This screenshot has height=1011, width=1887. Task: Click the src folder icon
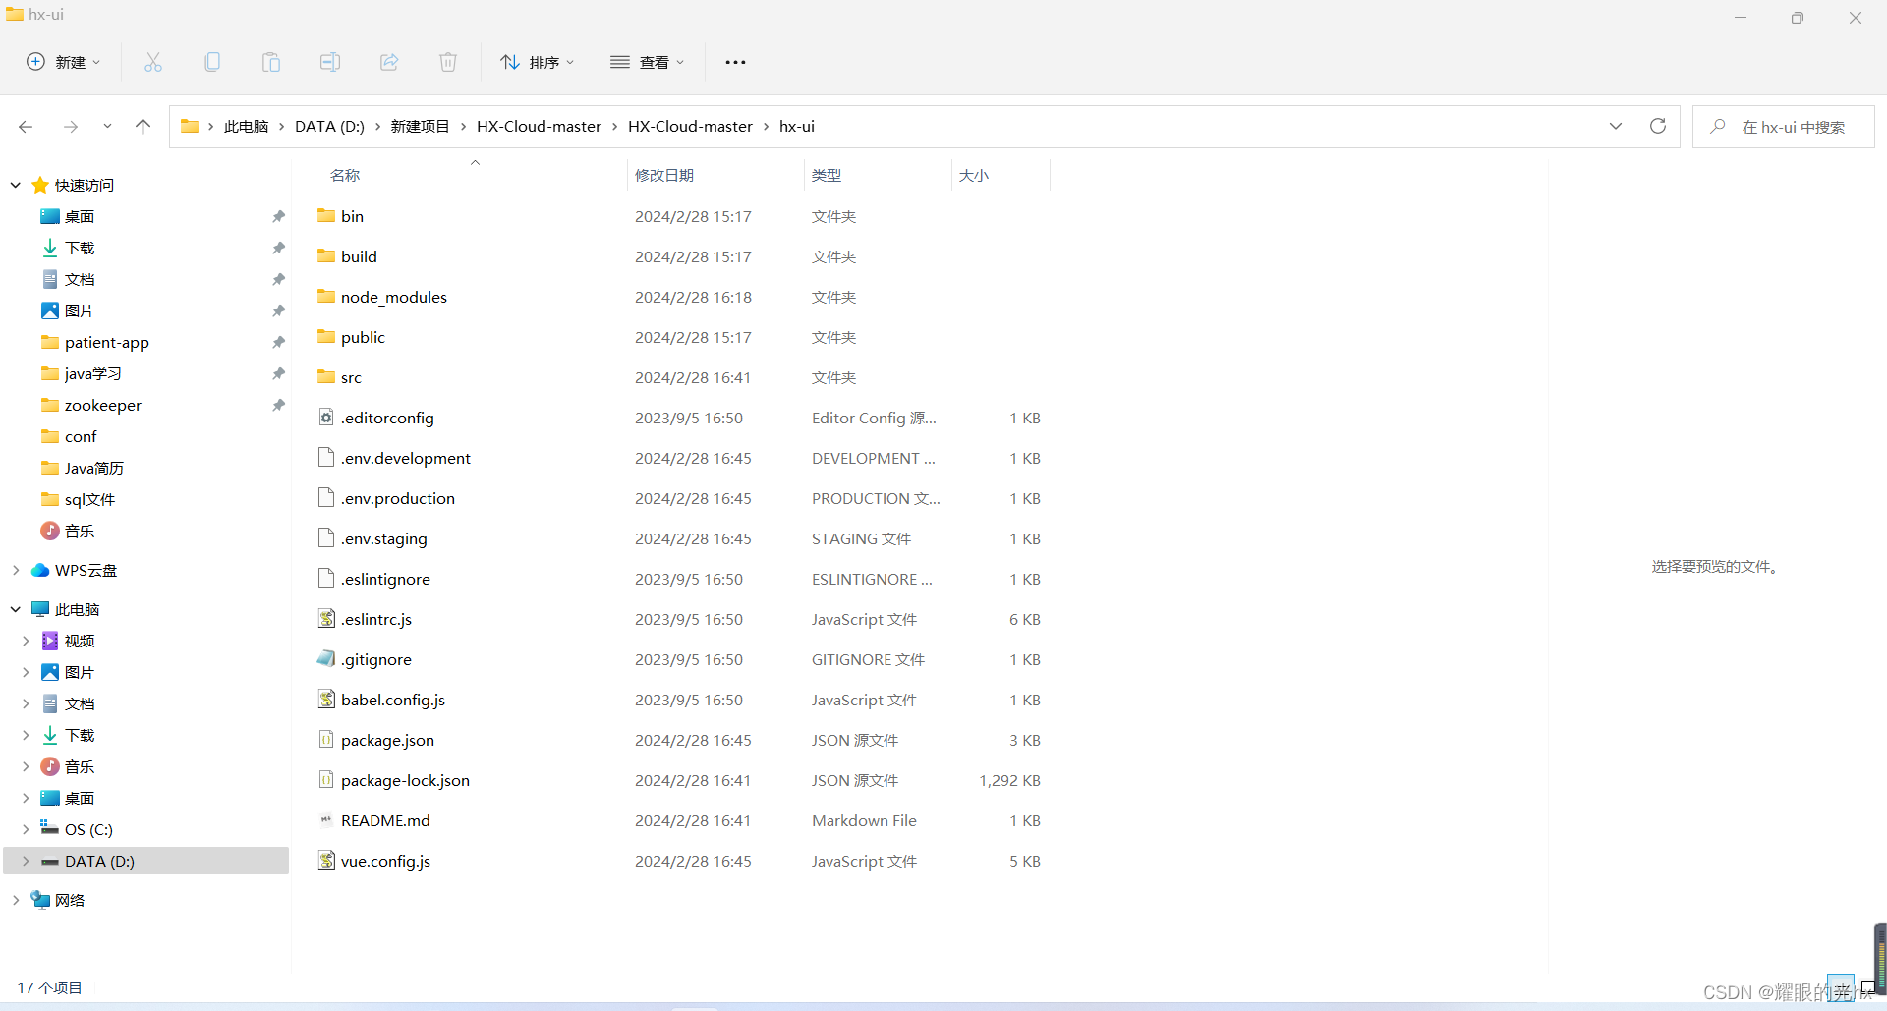coord(326,377)
